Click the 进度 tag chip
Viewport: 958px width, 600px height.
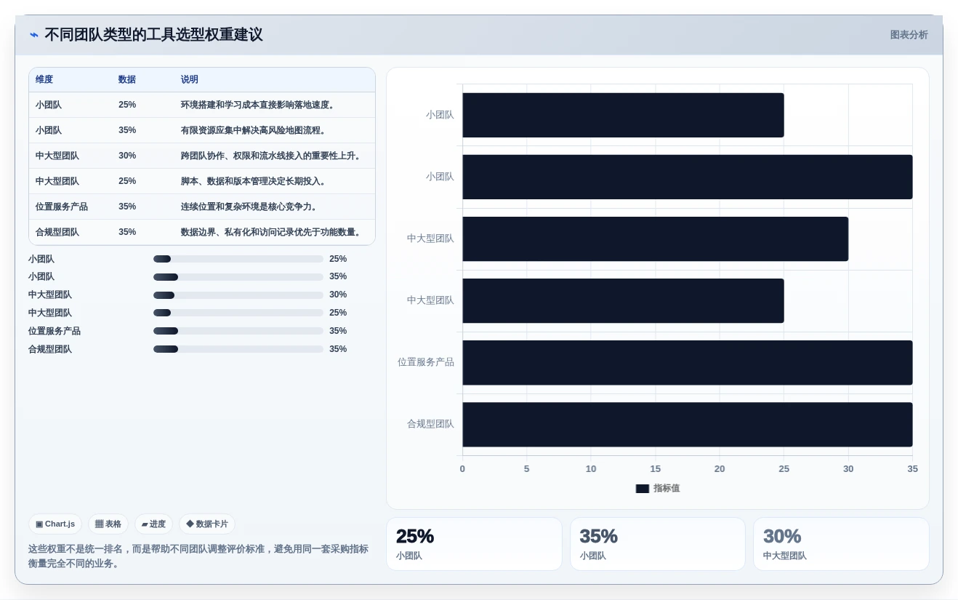(153, 524)
